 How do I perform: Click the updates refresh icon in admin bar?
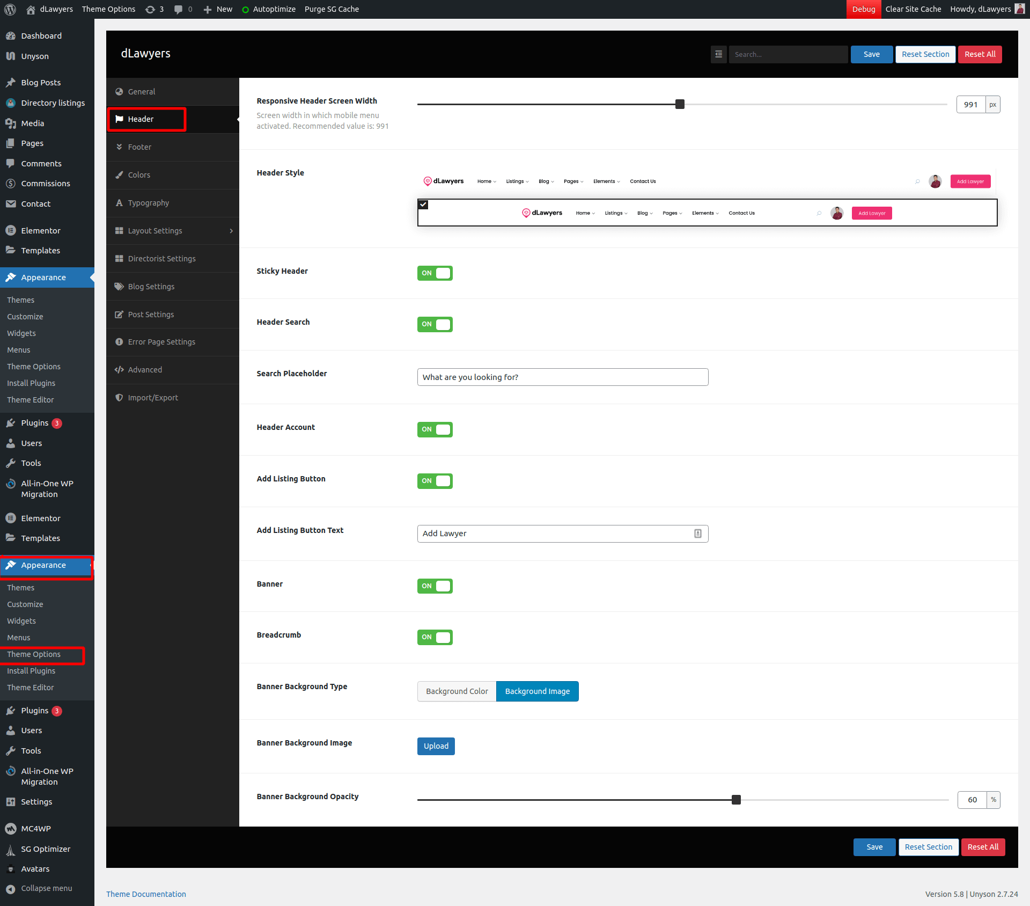(x=150, y=9)
